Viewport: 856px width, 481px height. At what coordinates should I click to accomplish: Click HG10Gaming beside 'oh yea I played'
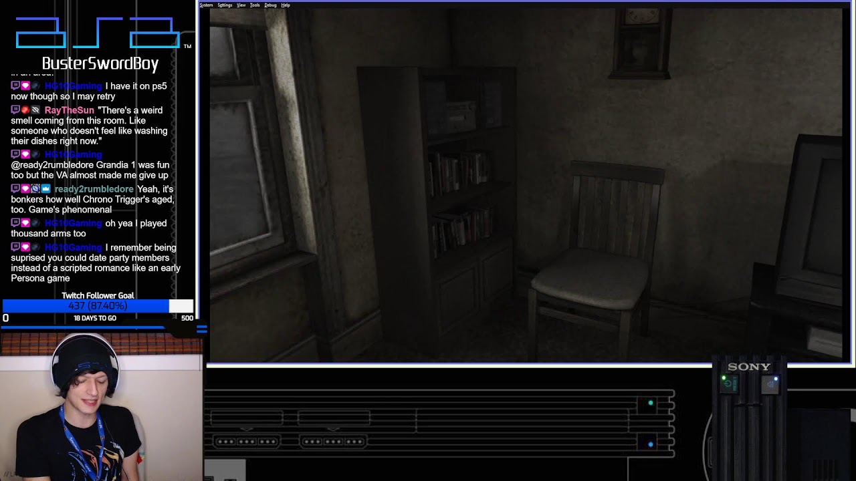click(74, 223)
